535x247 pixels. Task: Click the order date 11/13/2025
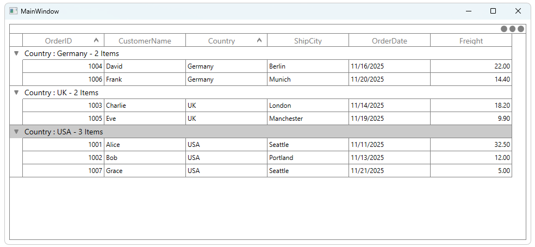(x=390, y=157)
